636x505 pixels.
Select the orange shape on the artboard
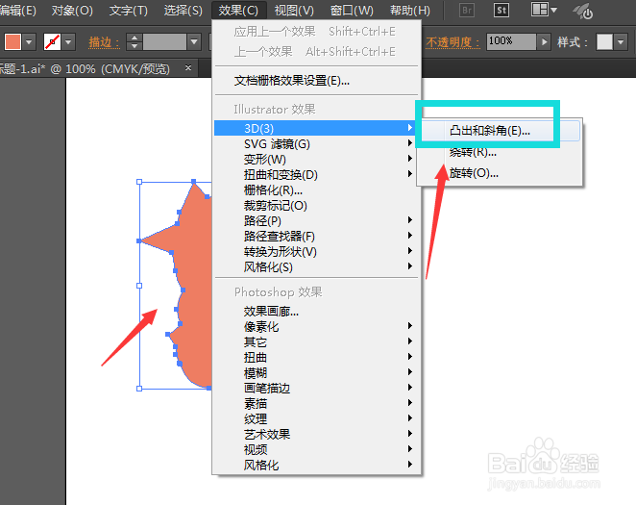195,284
